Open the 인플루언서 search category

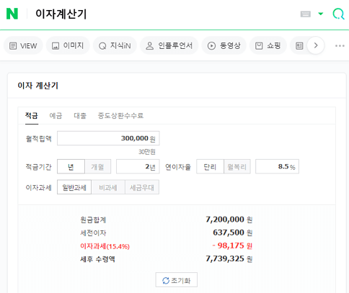pos(169,45)
